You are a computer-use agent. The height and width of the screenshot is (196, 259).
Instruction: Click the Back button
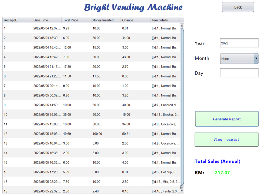point(238,7)
